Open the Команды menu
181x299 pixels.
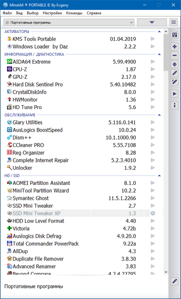click(74, 13)
